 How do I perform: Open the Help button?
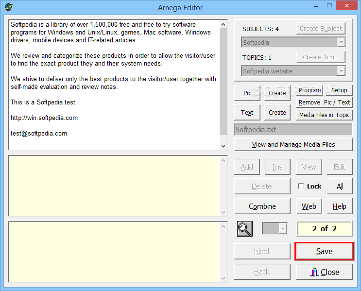pos(340,206)
